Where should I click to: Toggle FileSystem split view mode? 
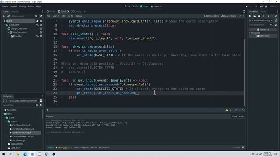pyautogui.click(x=41, y=101)
